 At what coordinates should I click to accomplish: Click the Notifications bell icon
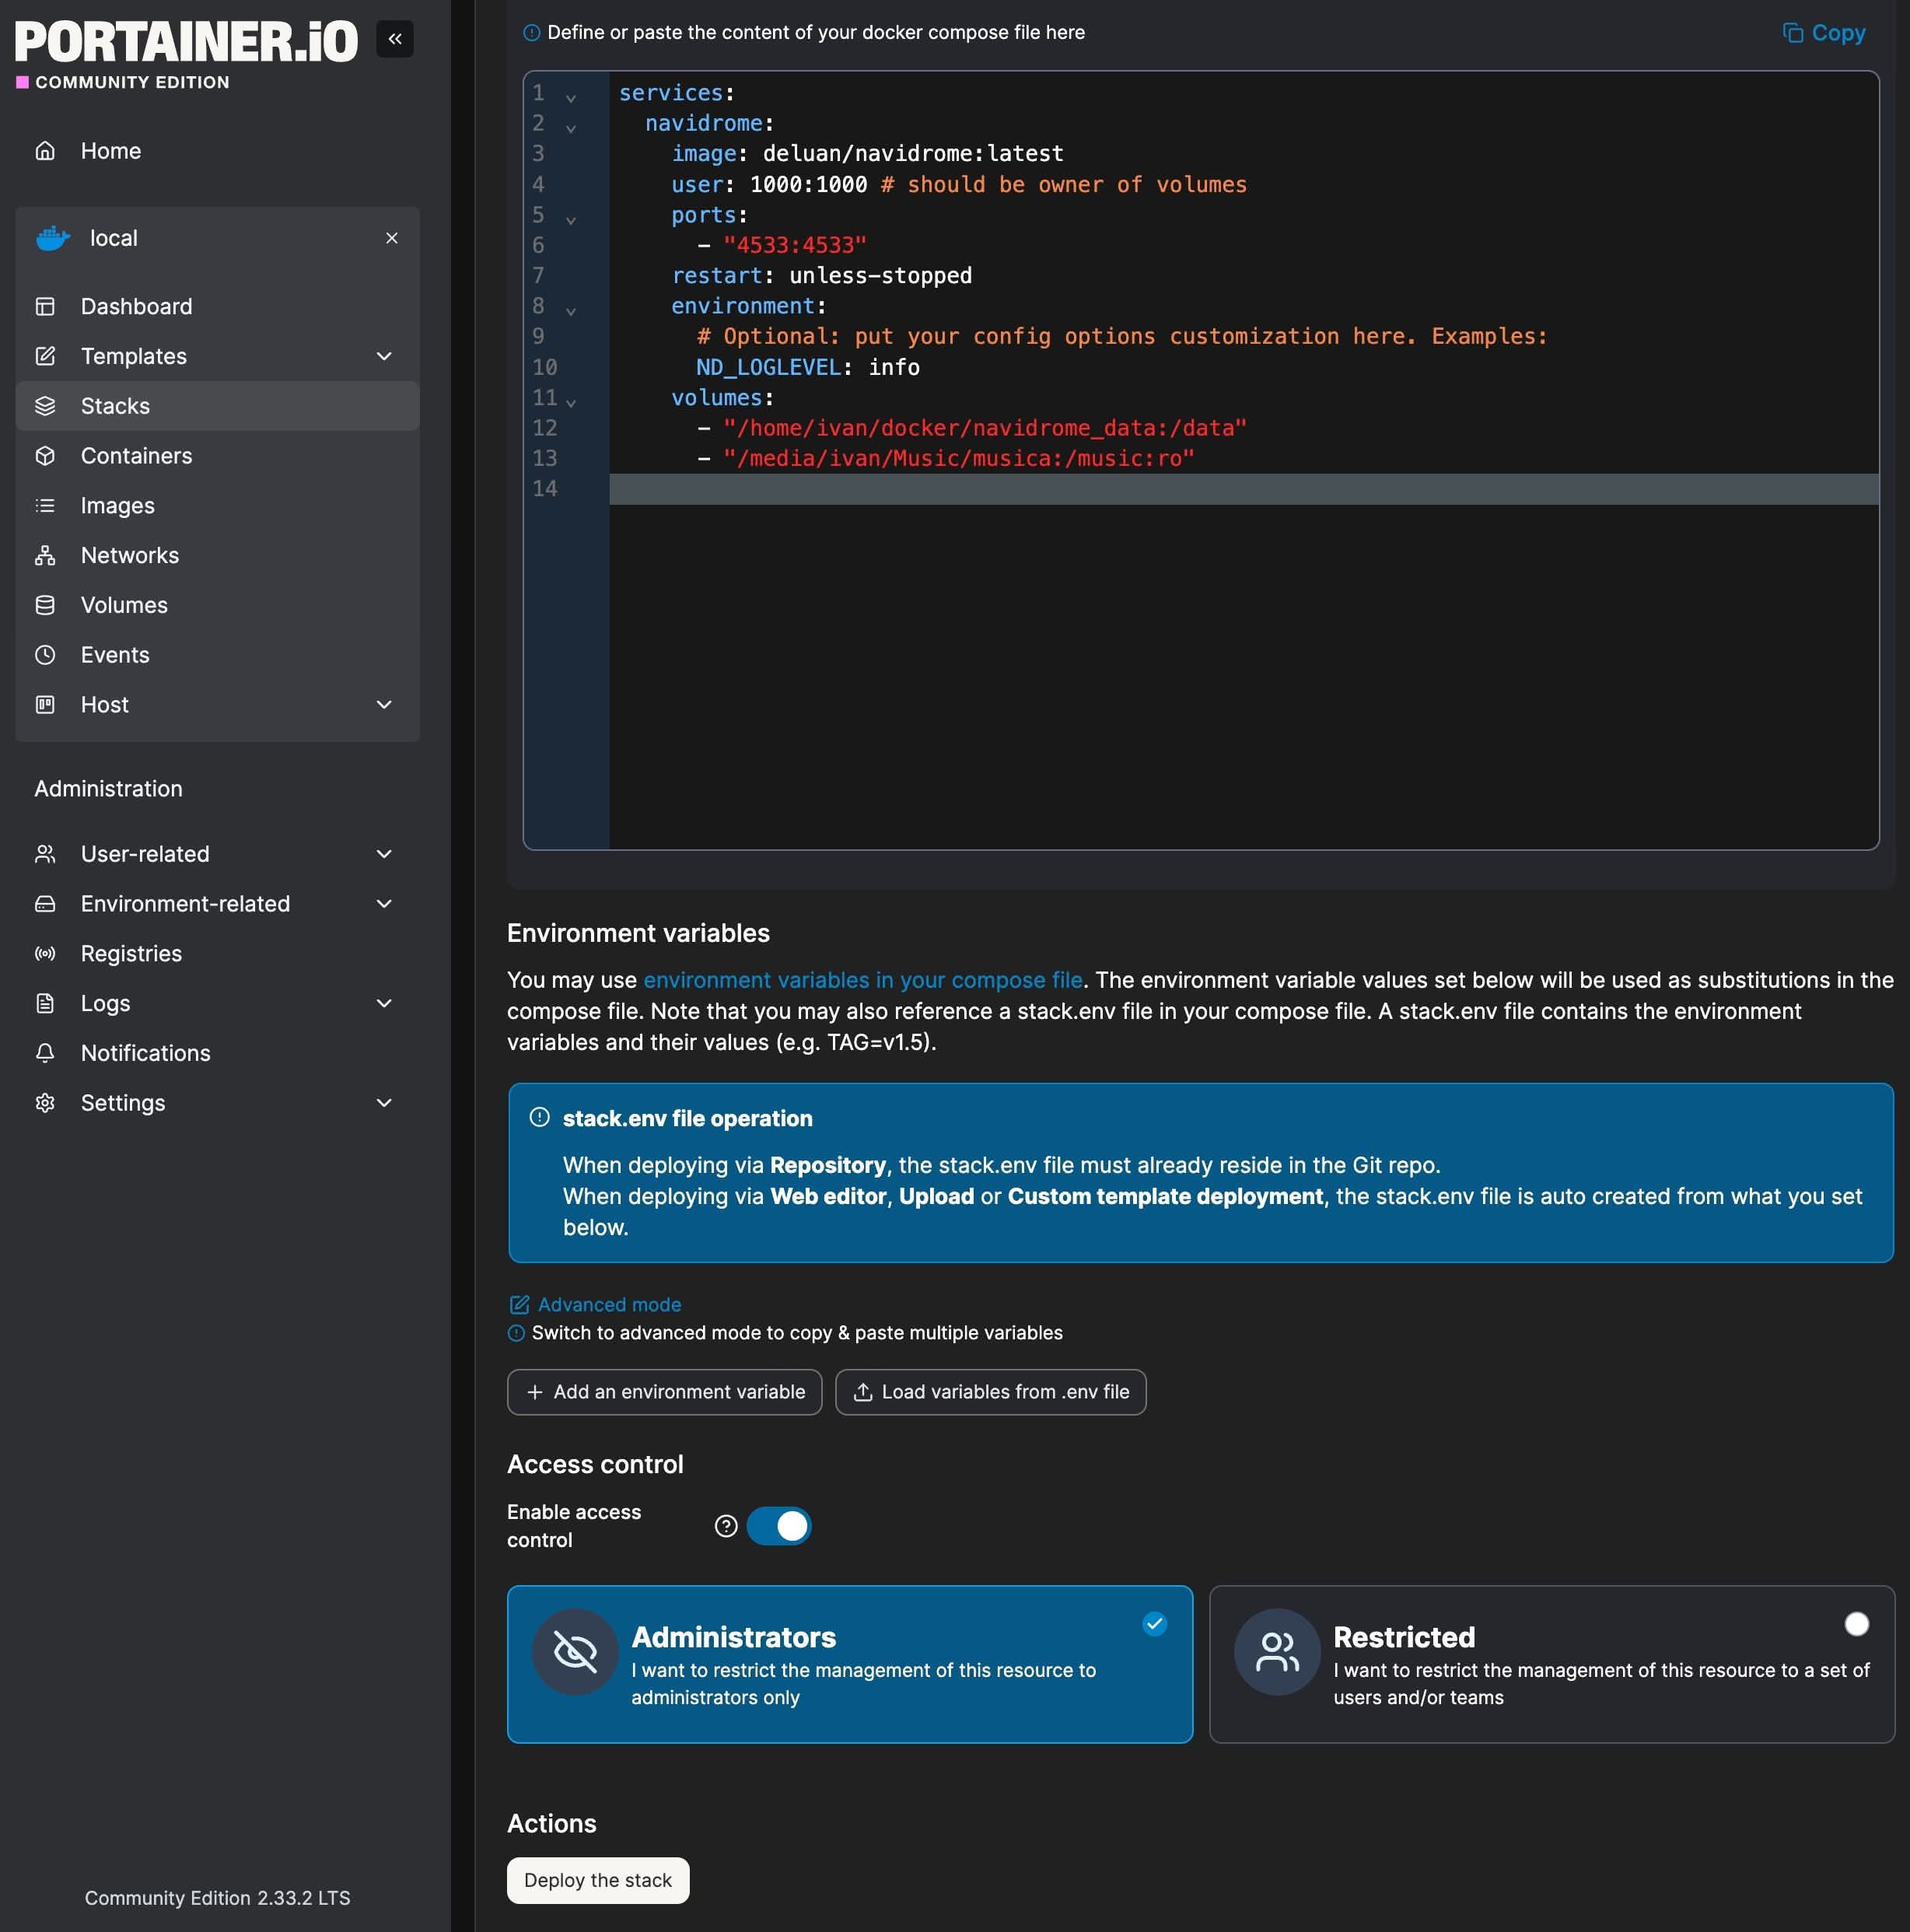coord(45,1053)
